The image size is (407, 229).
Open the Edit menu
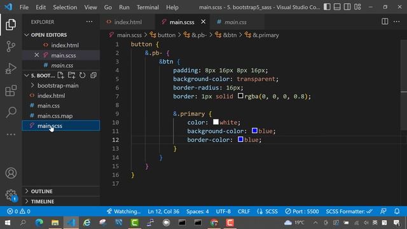[41, 7]
